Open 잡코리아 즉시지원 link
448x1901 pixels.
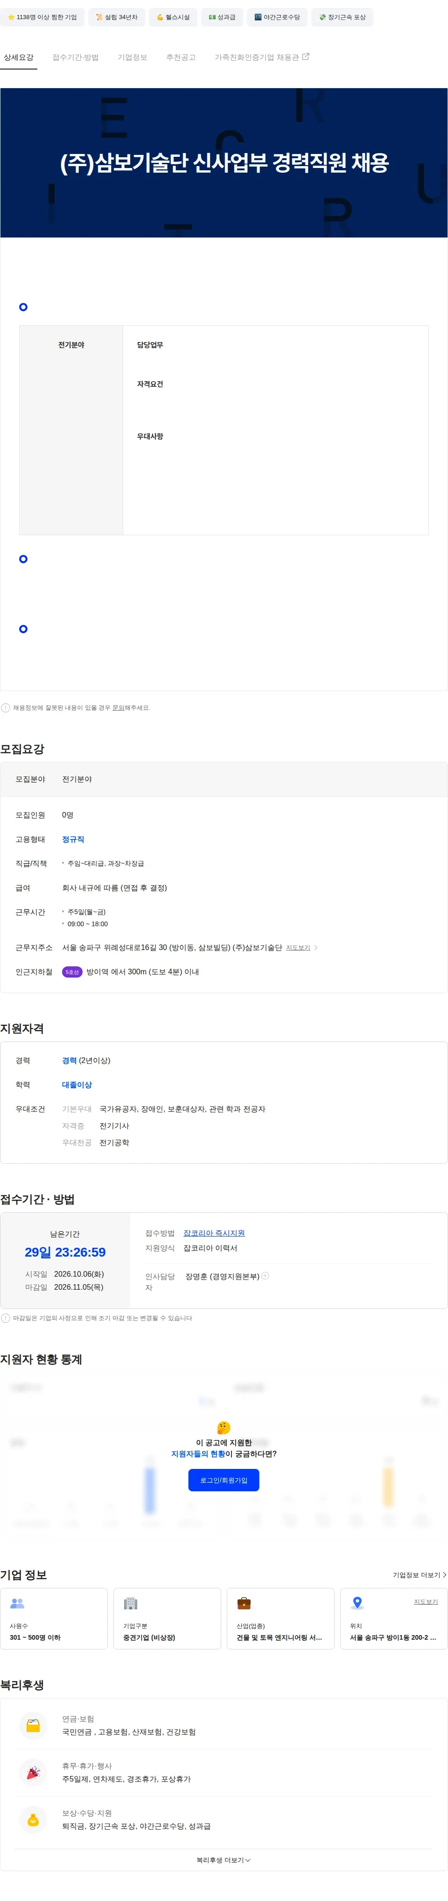214,1233
